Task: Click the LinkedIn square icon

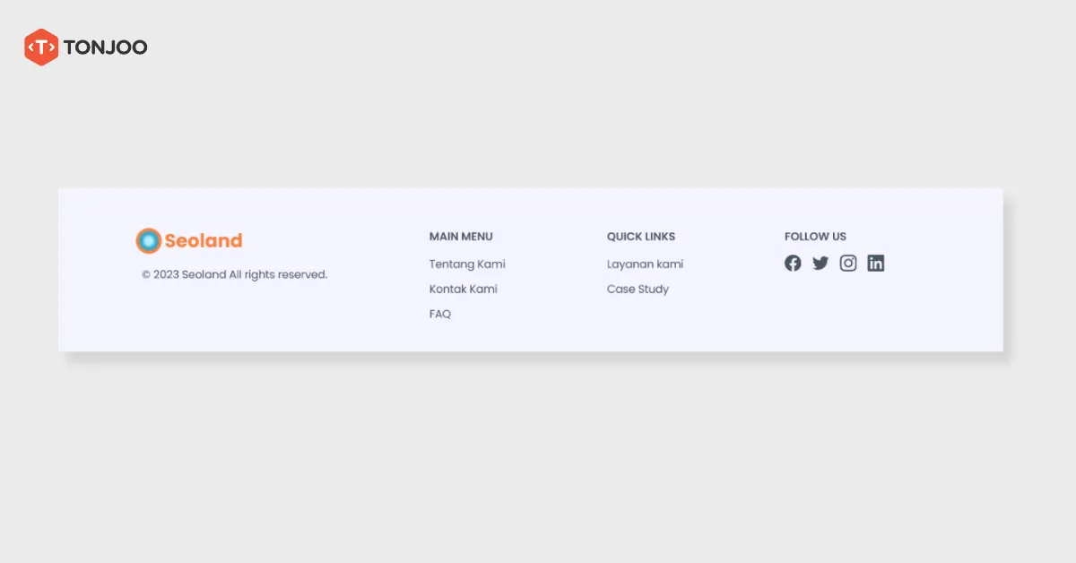Action: point(876,263)
